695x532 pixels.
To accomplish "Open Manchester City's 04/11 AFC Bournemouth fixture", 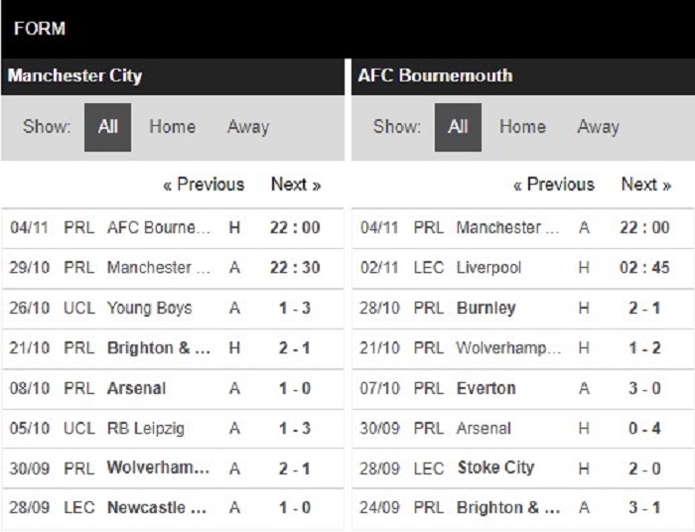I will pos(173,228).
